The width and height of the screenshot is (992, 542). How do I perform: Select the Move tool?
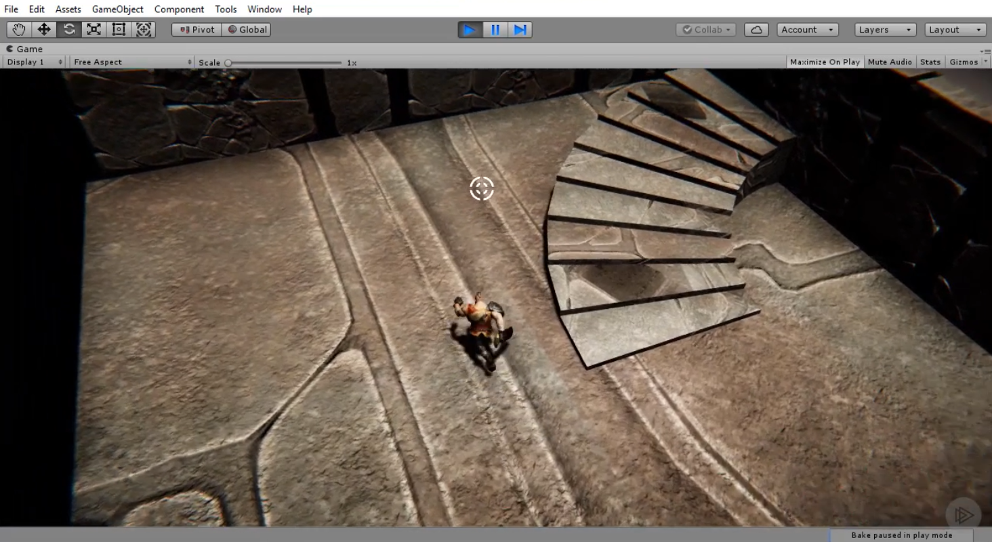coord(44,30)
